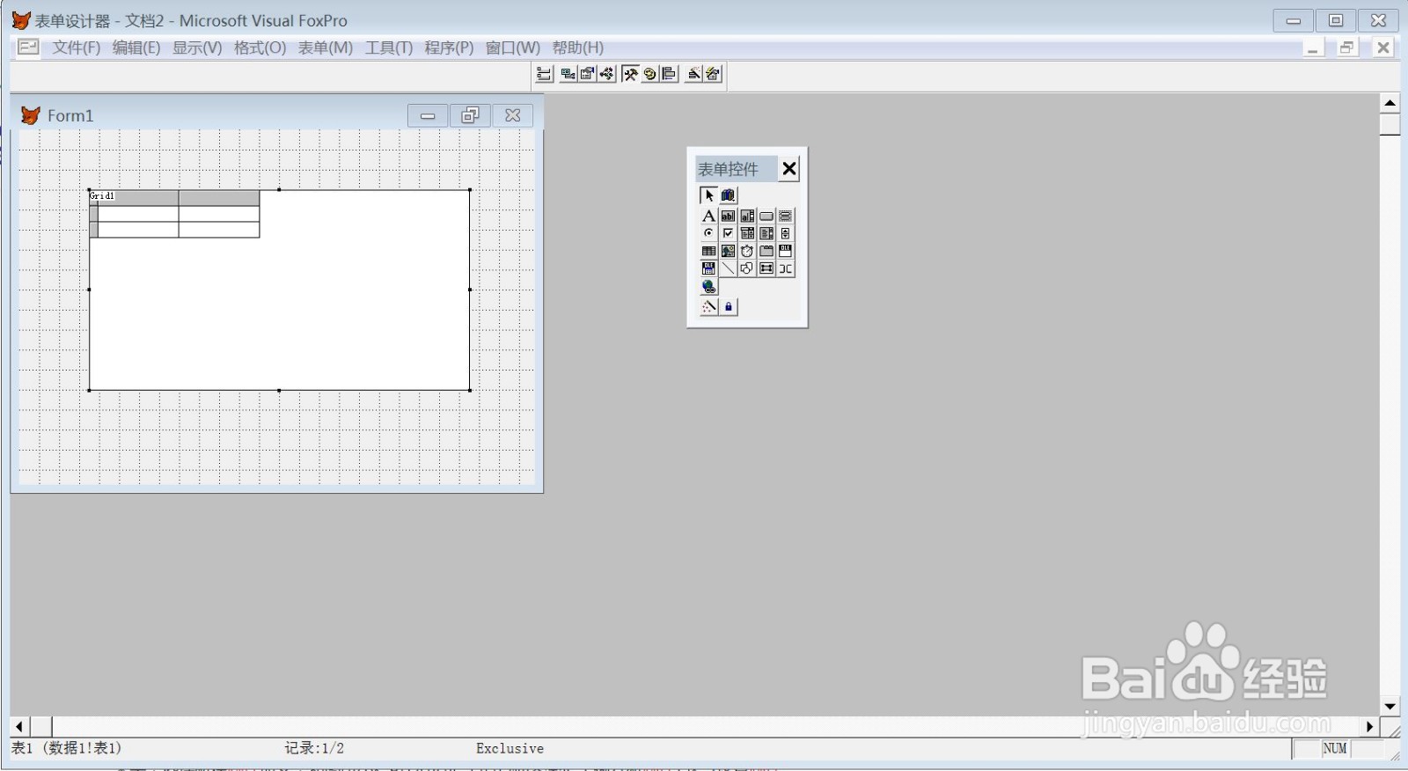Select the Timer control tool
This screenshot has height=771, width=1408.
point(747,251)
